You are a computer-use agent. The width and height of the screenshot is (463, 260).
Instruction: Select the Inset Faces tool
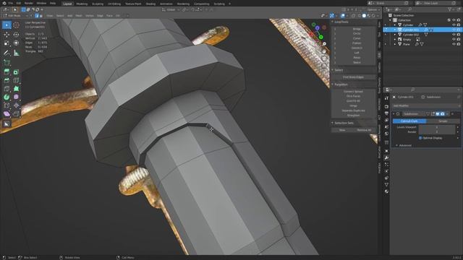[16, 71]
